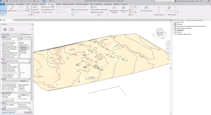Open the Insert ribbon tab
The height and width of the screenshot is (115, 211).
point(42,4)
